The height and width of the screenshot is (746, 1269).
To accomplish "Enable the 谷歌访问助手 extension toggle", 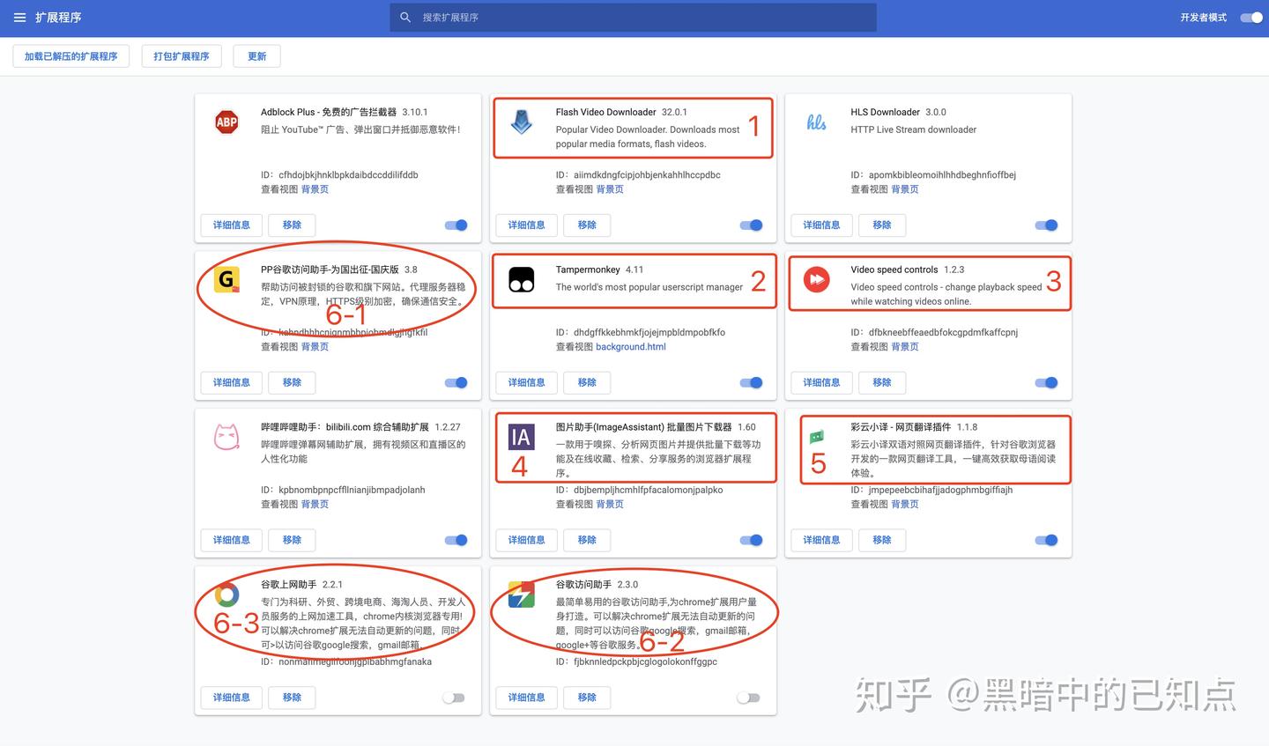I will pyautogui.click(x=748, y=698).
